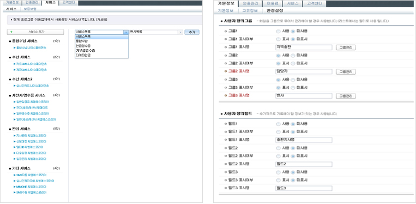
Task: Switch to 인증관리 tab in right window
Action: 250,3
